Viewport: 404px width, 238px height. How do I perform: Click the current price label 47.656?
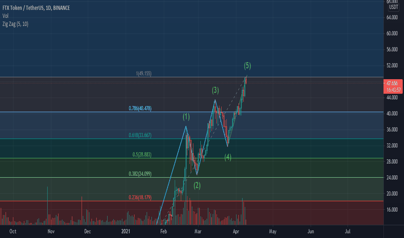(x=392, y=84)
